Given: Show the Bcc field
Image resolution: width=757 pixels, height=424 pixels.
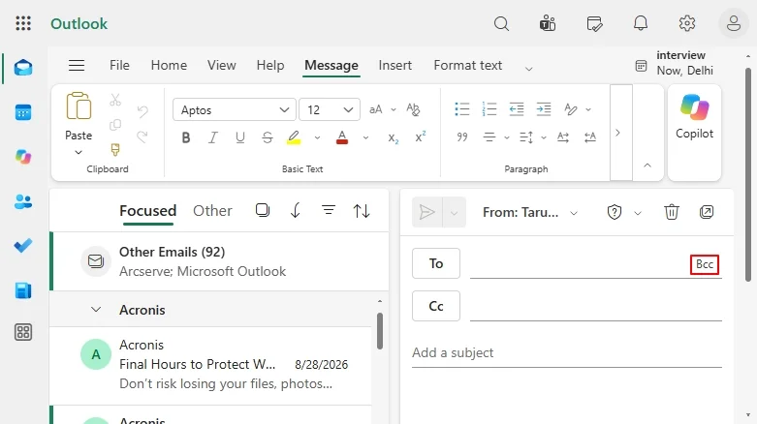Looking at the screenshot, I should [x=705, y=264].
